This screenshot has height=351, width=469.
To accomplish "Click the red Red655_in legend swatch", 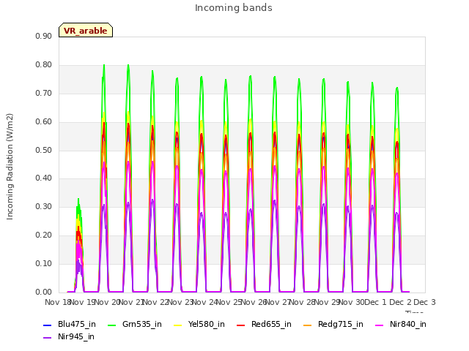I will click(241, 325).
